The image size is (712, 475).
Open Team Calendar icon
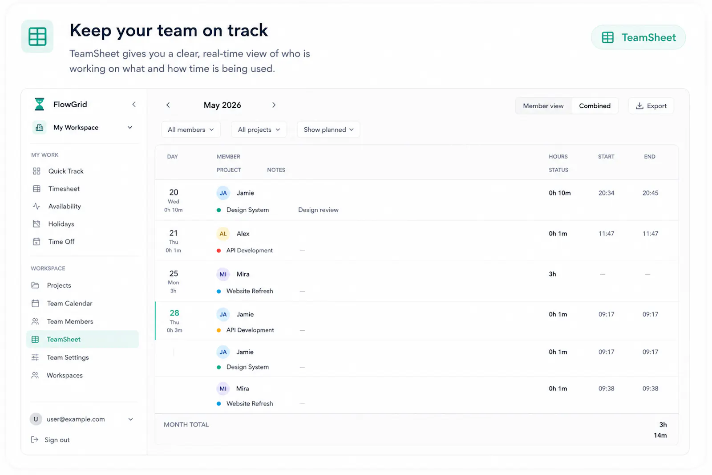pos(35,303)
